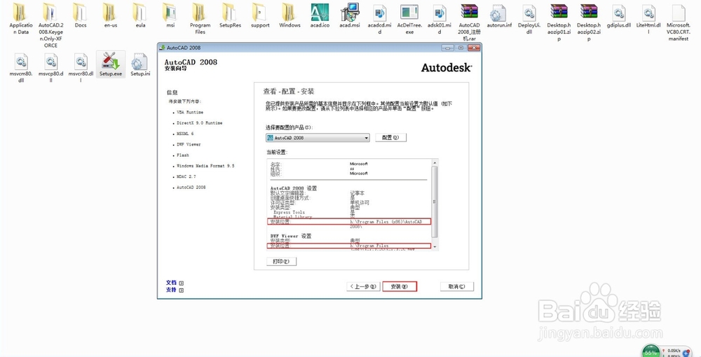Select the acadcd.mid audio file
This screenshot has width=701, height=357.
pos(380,18)
